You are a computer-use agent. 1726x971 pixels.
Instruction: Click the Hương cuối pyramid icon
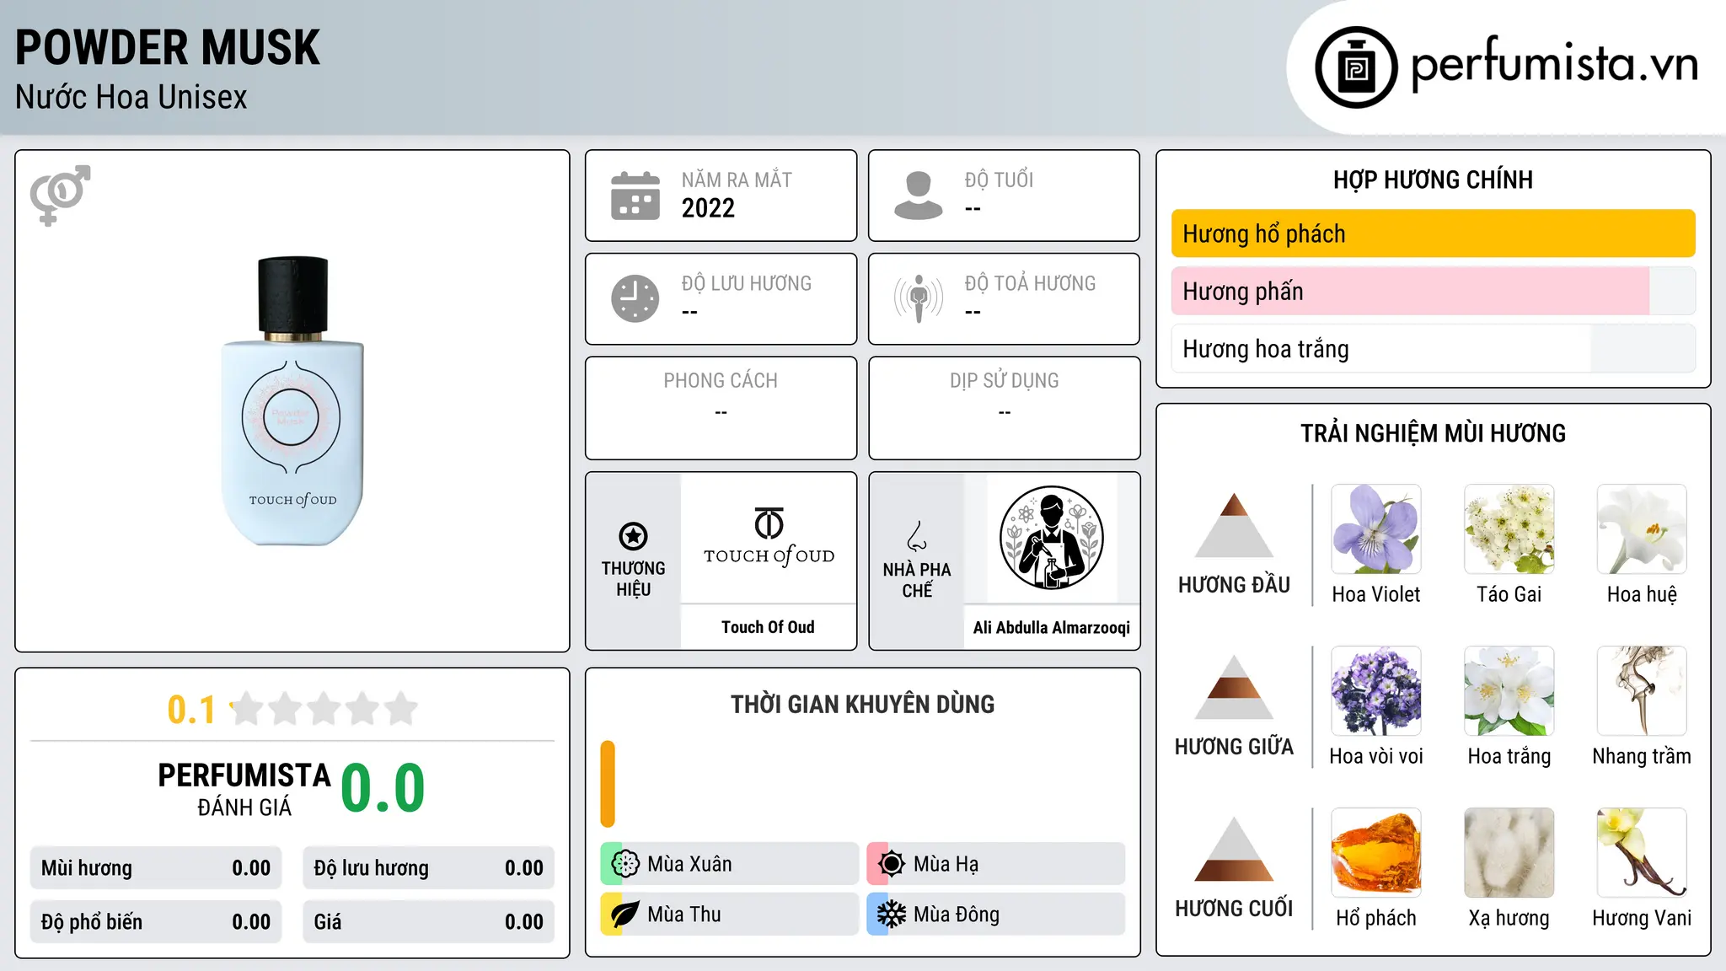click(x=1234, y=849)
